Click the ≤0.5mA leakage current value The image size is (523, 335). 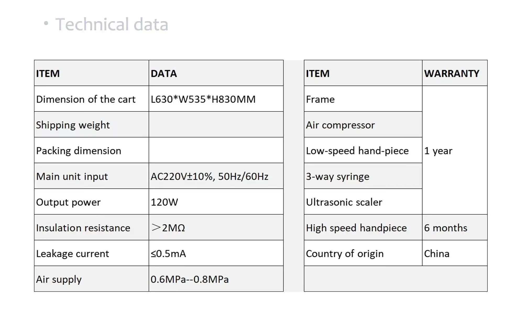coord(168,253)
